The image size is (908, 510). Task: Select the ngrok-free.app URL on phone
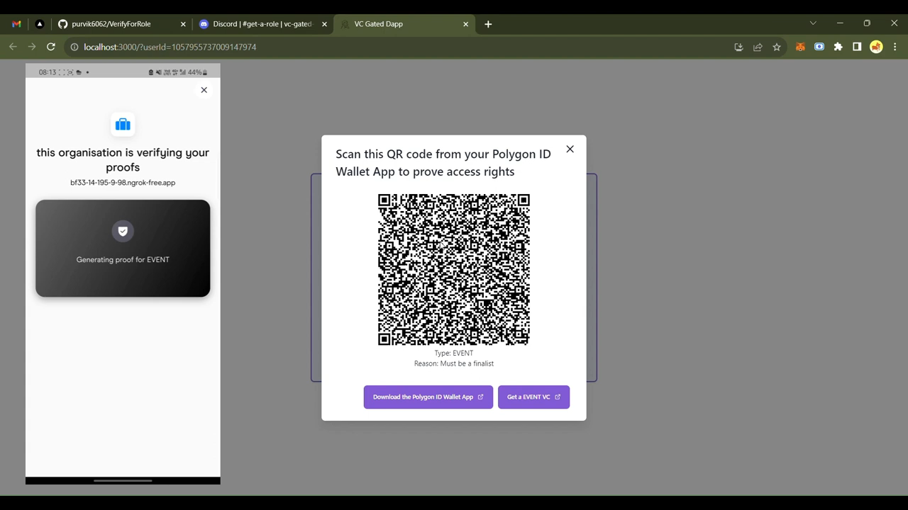(x=123, y=183)
